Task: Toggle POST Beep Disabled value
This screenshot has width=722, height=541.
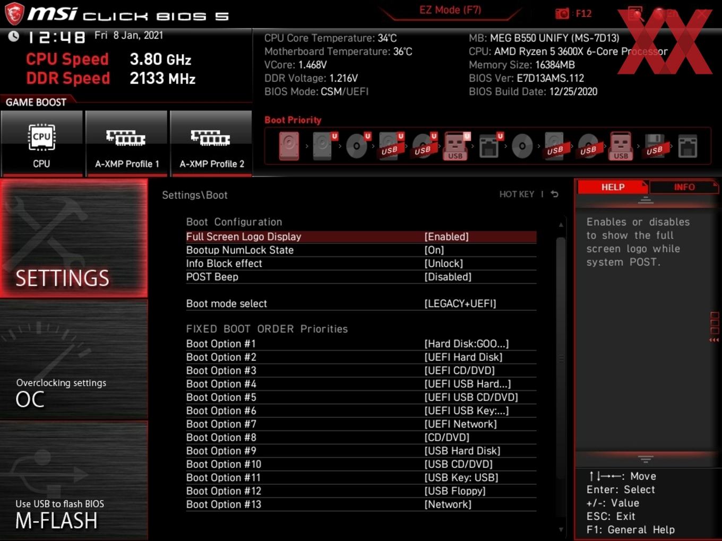Action: [448, 277]
